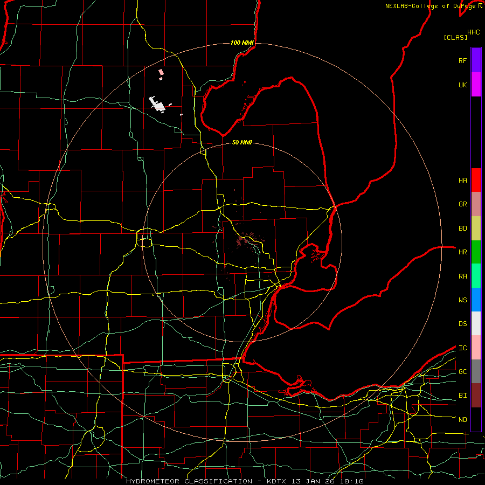Screen dimensions: 485x485
Task: Click the pink ice crystal echo patch
Action: (161, 73)
